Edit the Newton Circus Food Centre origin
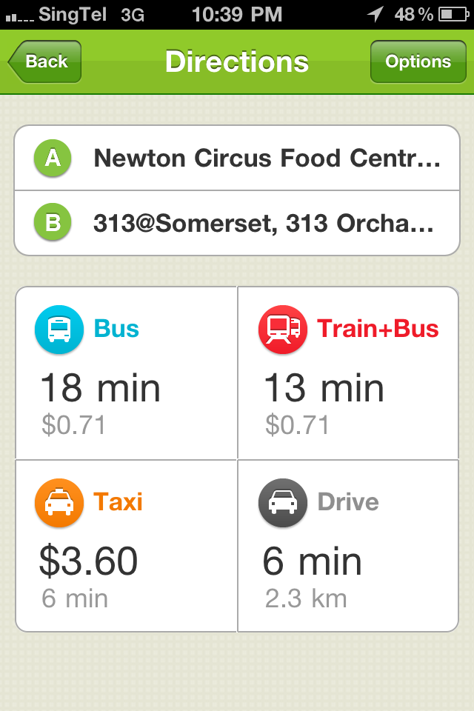The height and width of the screenshot is (711, 474). pos(237,158)
